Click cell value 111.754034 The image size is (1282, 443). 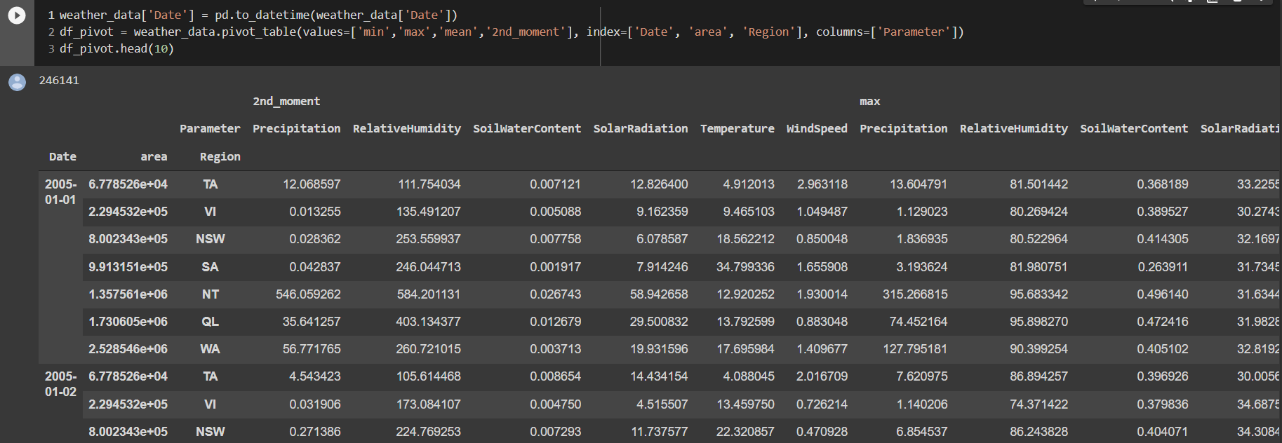(429, 184)
